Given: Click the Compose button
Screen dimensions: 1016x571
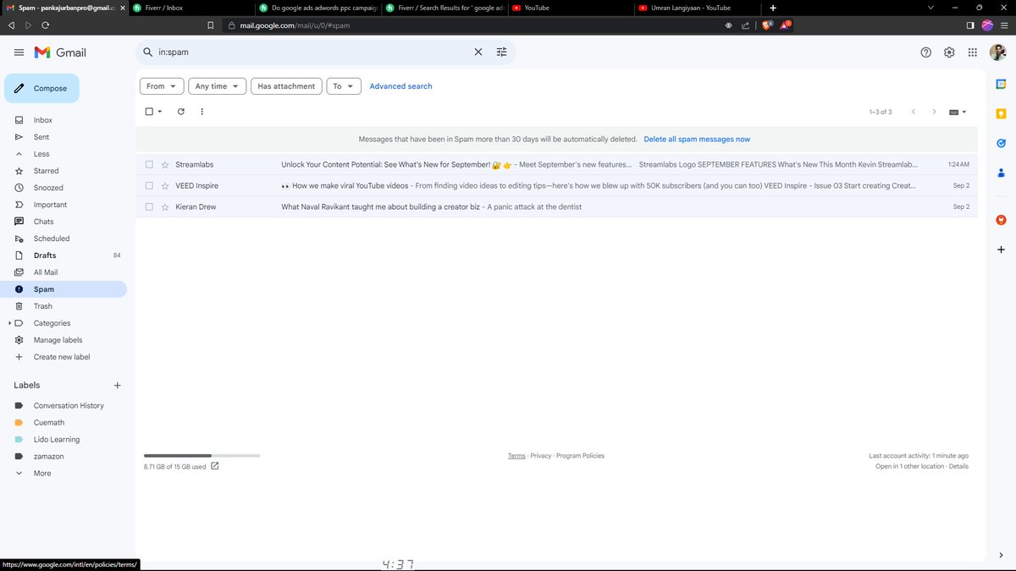Looking at the screenshot, I should [41, 88].
